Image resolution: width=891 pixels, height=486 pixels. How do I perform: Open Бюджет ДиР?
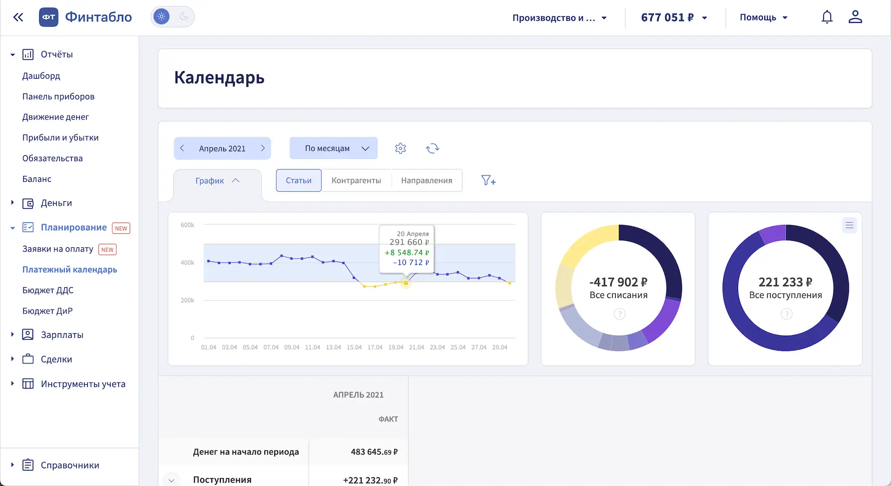(x=48, y=311)
